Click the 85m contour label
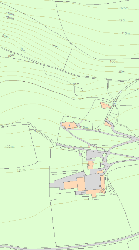 click(x=76, y=84)
